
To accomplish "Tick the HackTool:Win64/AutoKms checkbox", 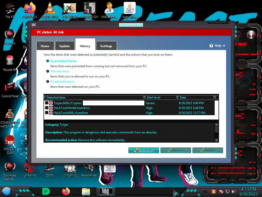I will click(x=47, y=108).
